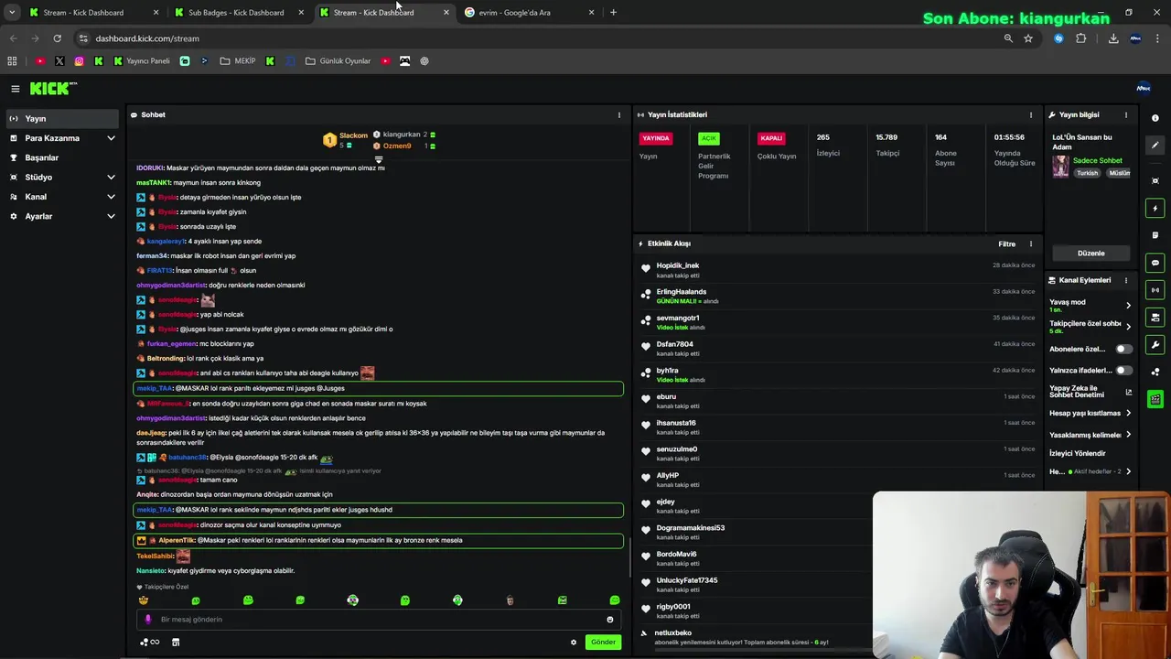Viewport: 1171px width, 659px height.
Task: Click İzleyici Yönlendir action
Action: (1077, 454)
